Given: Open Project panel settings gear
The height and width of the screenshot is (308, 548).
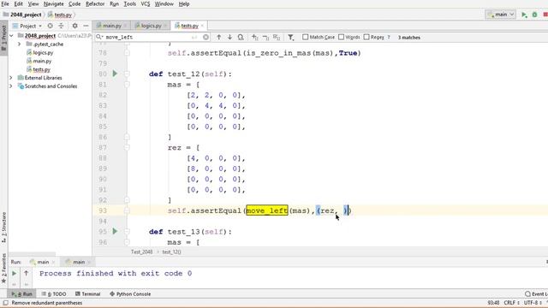Looking at the screenshot, I should [x=74, y=26].
